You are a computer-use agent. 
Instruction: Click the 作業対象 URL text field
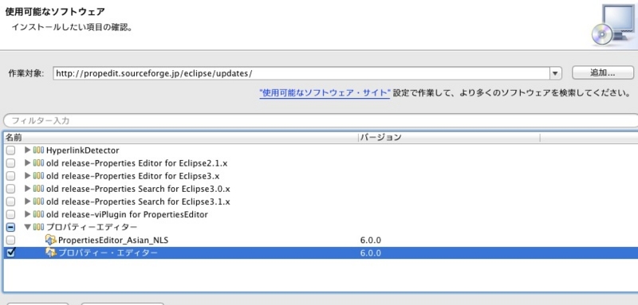(x=301, y=73)
